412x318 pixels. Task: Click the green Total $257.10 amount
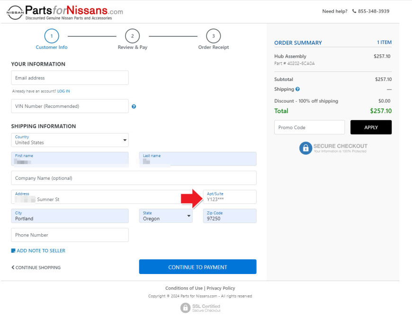click(x=381, y=111)
